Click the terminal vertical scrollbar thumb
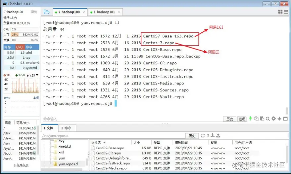The image size is (291, 174). point(287,111)
